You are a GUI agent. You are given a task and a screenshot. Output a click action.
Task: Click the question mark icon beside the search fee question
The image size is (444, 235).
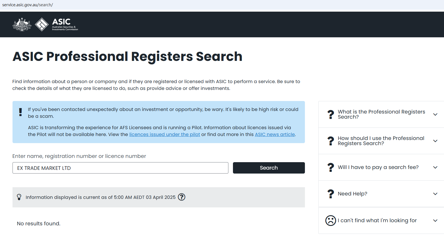(x=331, y=167)
